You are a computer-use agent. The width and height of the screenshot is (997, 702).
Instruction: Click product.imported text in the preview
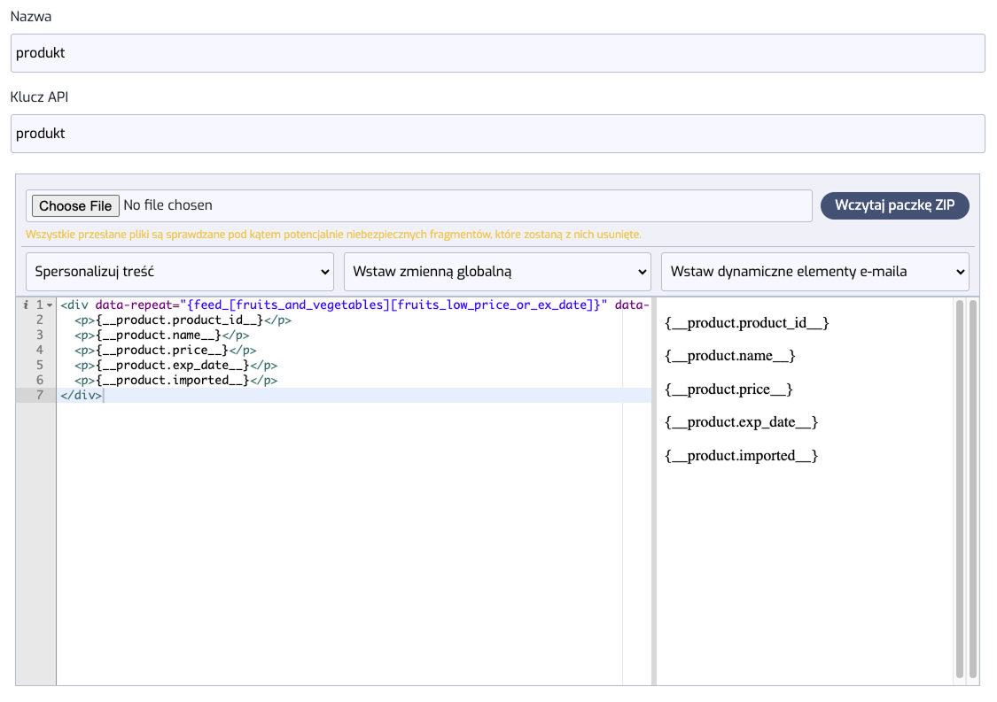click(x=740, y=456)
